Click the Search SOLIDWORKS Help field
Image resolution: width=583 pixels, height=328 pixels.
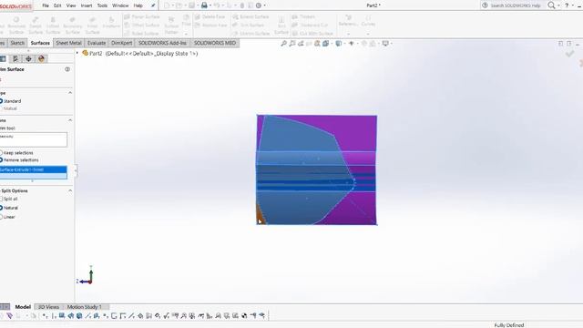[x=515, y=5]
